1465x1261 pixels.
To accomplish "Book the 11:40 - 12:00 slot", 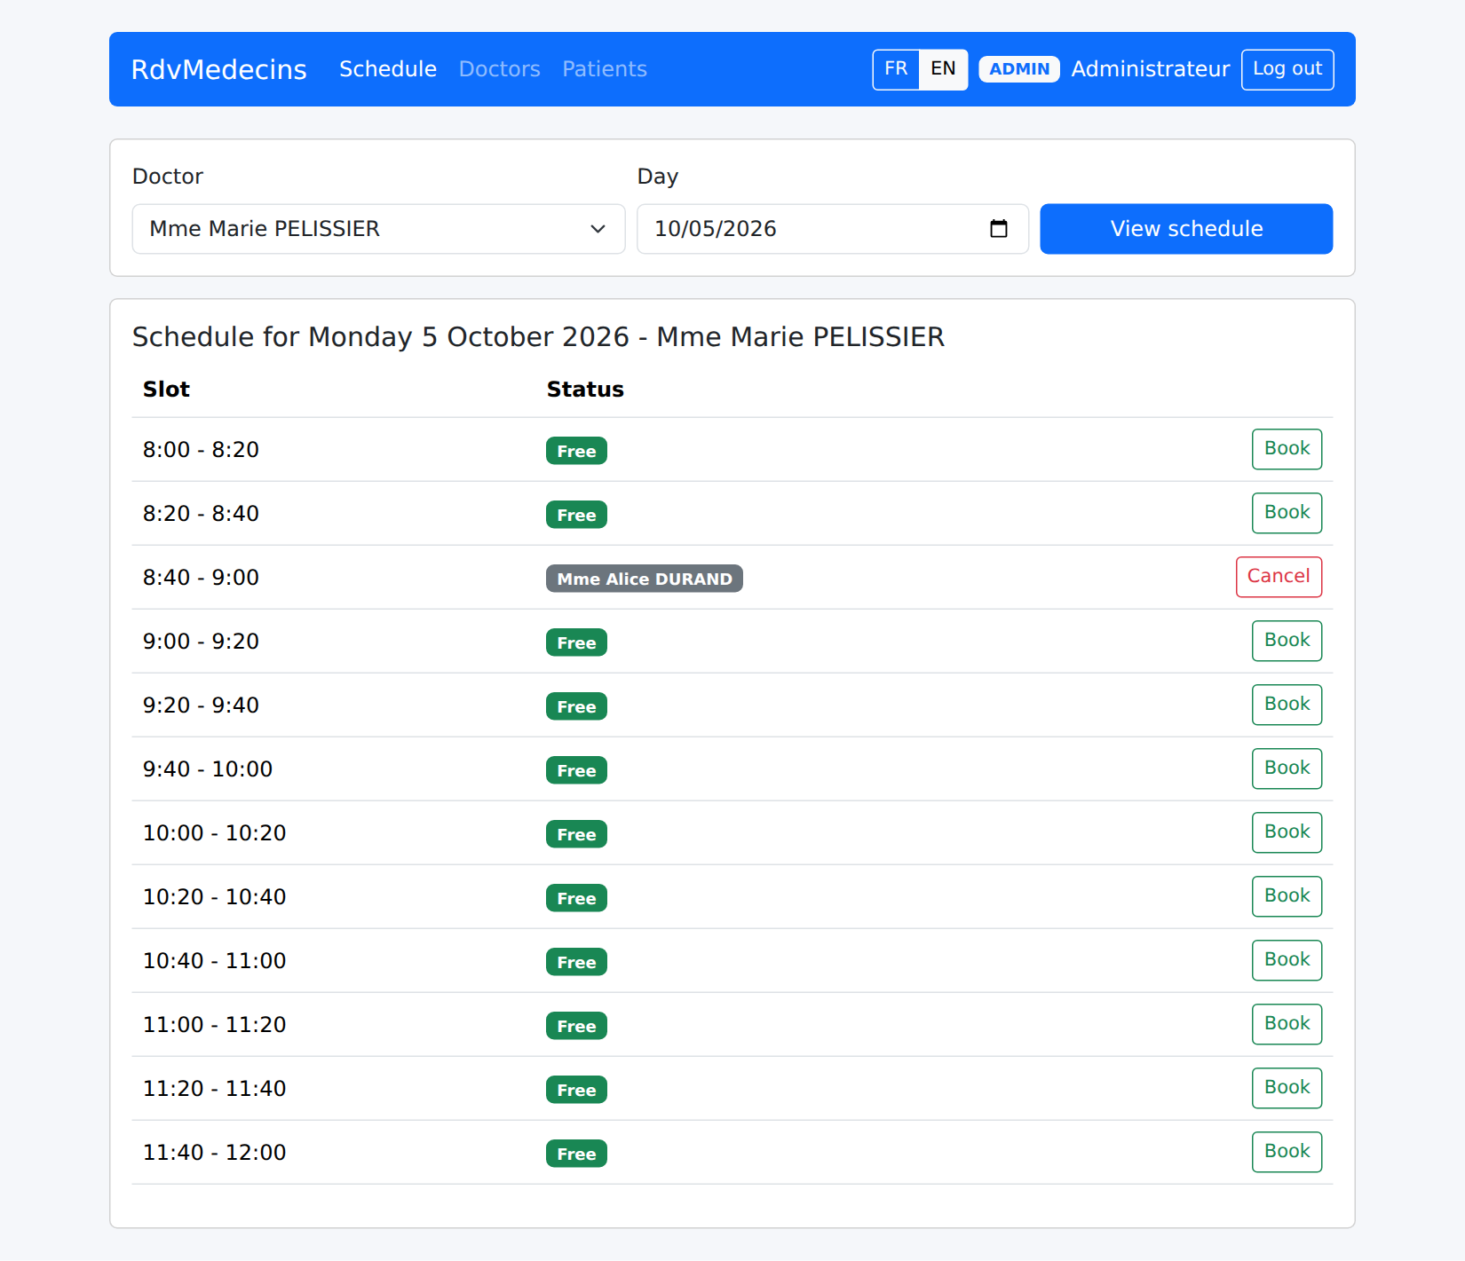I will tap(1287, 1152).
